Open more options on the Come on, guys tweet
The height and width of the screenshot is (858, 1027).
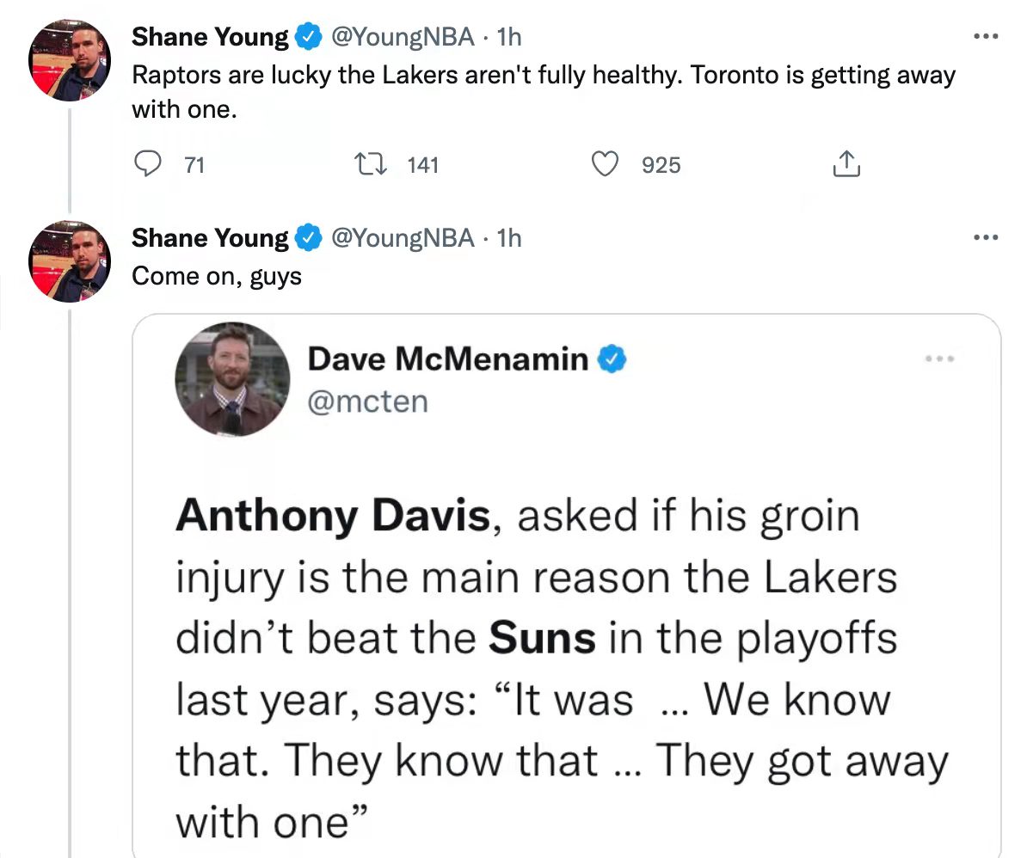986,237
